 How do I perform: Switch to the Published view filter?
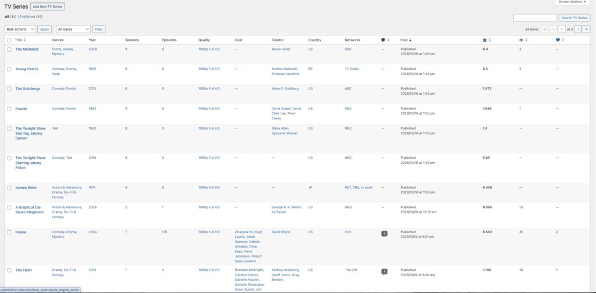(31, 17)
